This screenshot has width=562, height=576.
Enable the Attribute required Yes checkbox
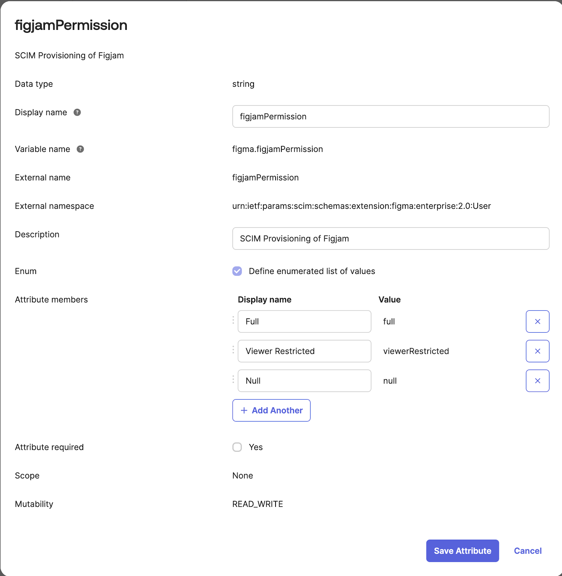coord(237,447)
